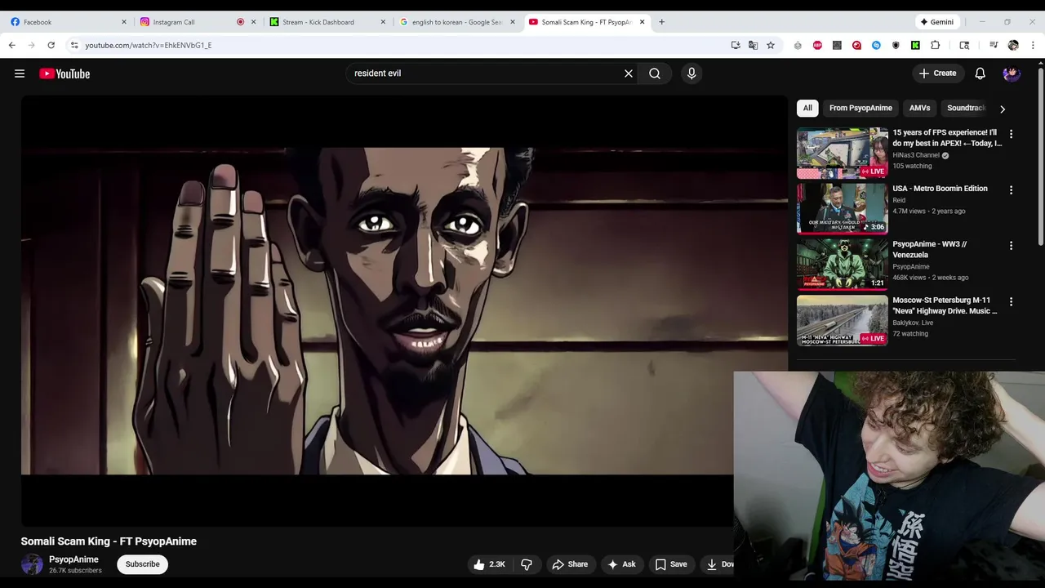Image resolution: width=1045 pixels, height=588 pixels.
Task: Select the AMVs filter chip
Action: pos(919,108)
